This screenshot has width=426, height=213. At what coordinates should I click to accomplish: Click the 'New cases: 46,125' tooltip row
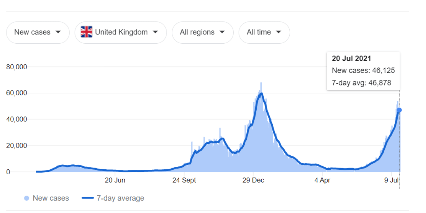[363, 71]
